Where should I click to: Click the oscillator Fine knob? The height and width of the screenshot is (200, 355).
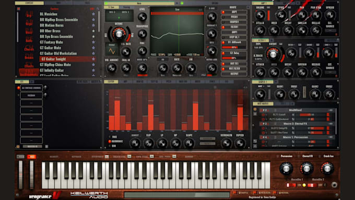pyautogui.click(x=142, y=51)
